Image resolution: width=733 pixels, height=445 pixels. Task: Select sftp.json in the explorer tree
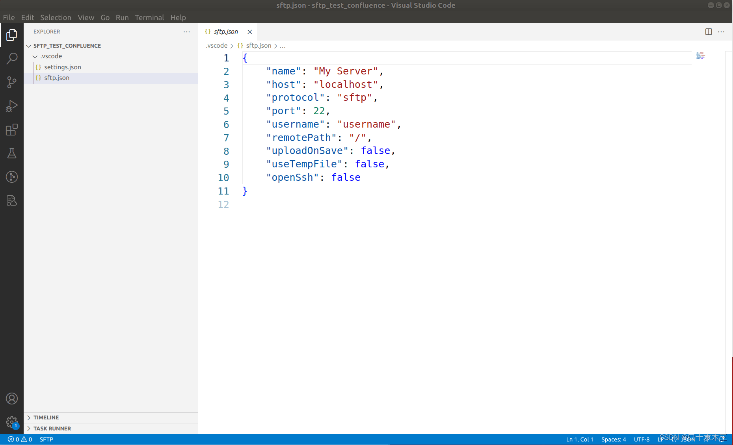(56, 78)
